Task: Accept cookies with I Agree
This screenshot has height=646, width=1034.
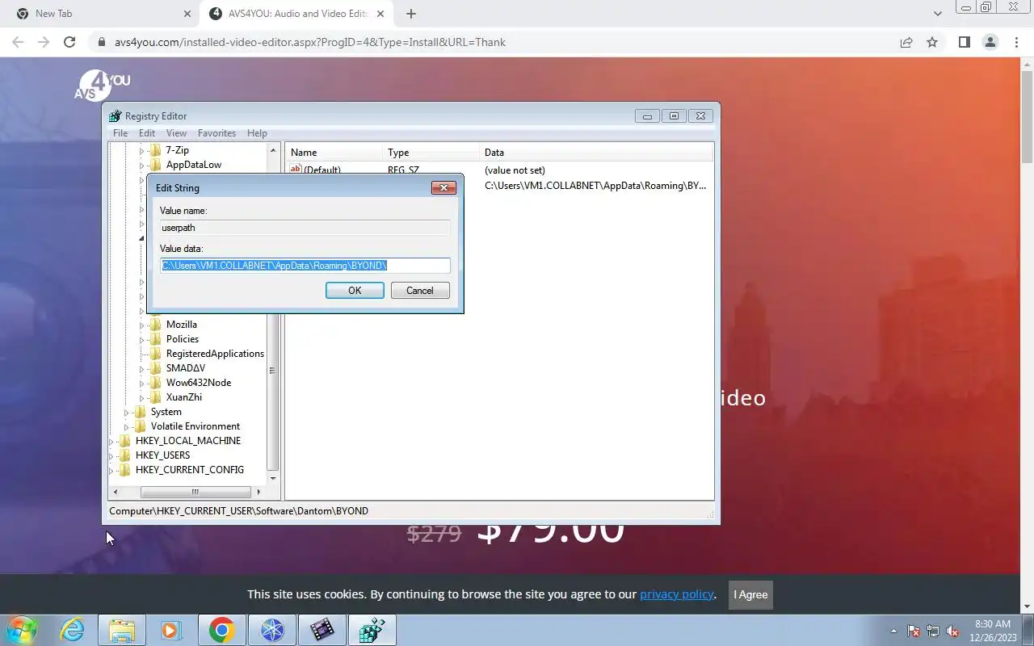Action: tap(750, 594)
